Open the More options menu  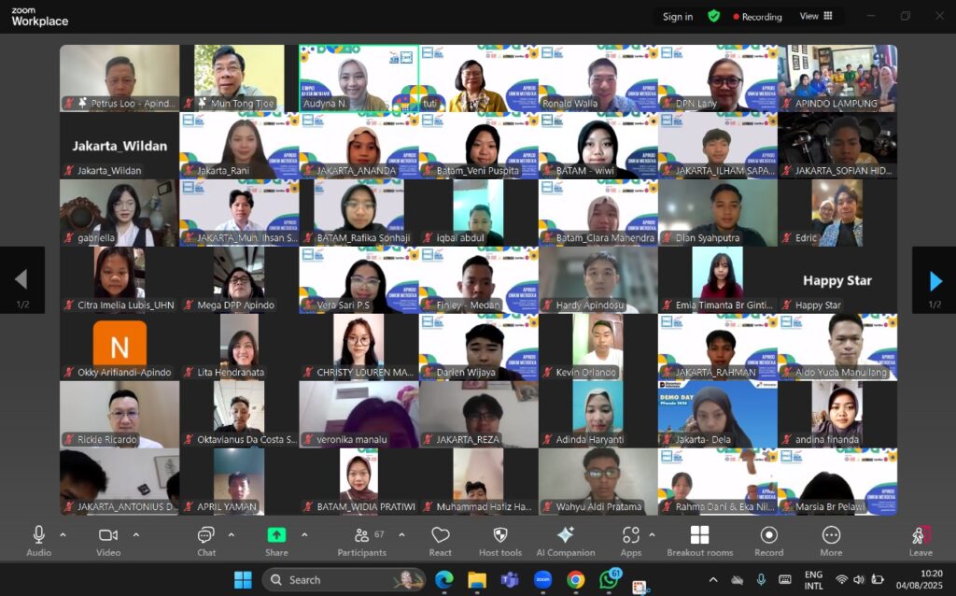tap(831, 539)
